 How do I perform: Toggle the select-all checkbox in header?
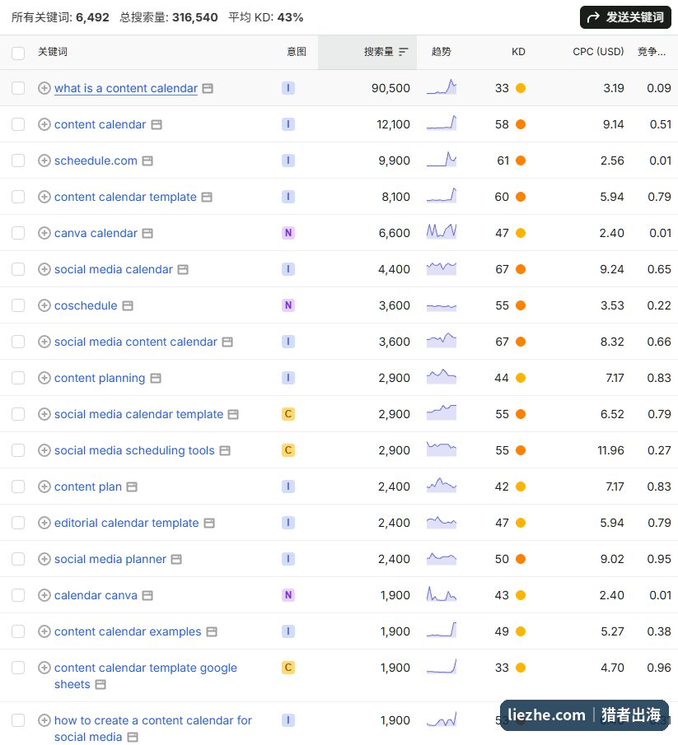coord(18,53)
